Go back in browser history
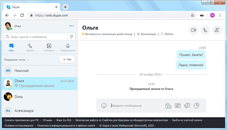Image resolution: width=227 pixels, height=130 pixels. [x=7, y=15]
